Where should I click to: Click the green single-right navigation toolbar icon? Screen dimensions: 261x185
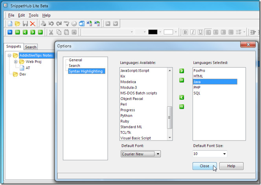(x=33, y=32)
